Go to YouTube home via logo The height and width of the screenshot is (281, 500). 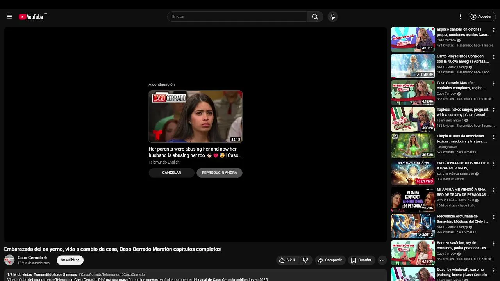pyautogui.click(x=31, y=17)
